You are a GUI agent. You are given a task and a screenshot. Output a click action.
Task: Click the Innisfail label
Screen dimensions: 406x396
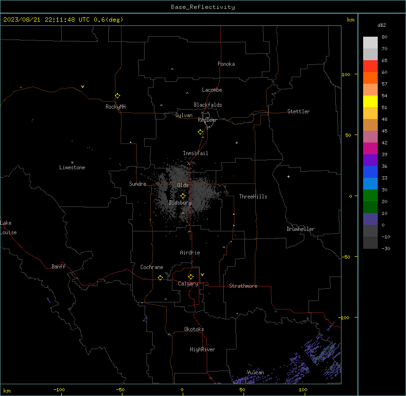(x=195, y=153)
